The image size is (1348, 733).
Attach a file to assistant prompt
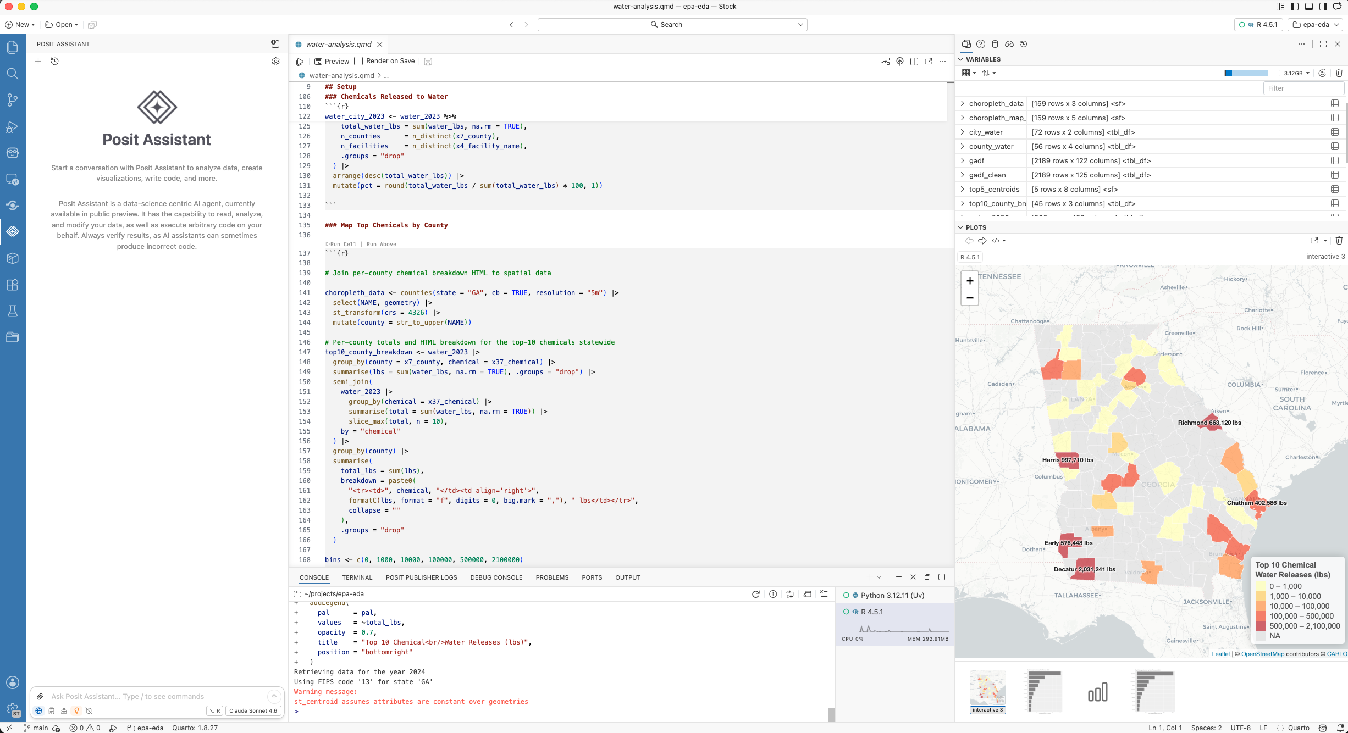[x=40, y=696]
